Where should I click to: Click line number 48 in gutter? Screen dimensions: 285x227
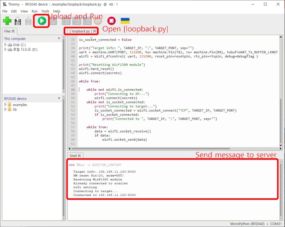coord(73,90)
